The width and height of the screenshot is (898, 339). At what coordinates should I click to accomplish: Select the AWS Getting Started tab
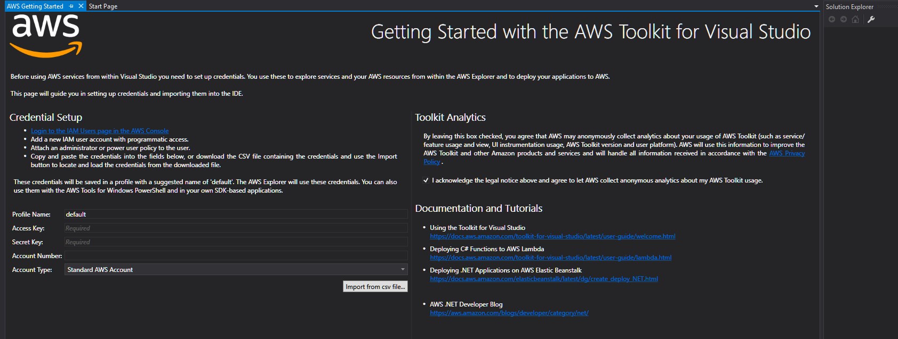tap(35, 6)
